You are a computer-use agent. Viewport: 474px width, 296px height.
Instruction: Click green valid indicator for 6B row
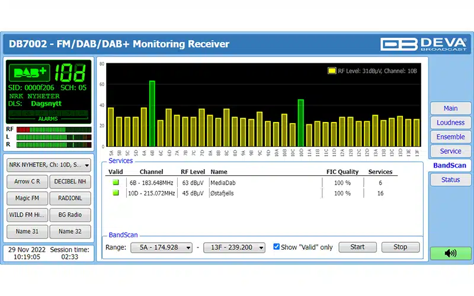click(116, 182)
